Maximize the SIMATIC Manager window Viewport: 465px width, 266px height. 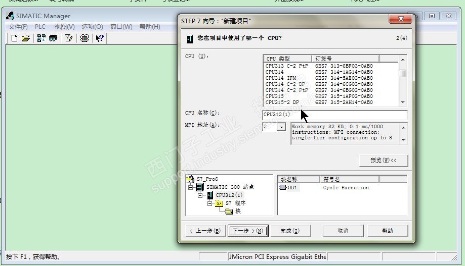pyautogui.click(x=432, y=16)
